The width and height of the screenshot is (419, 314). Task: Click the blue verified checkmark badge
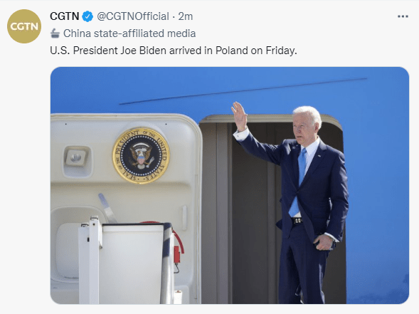(x=87, y=16)
